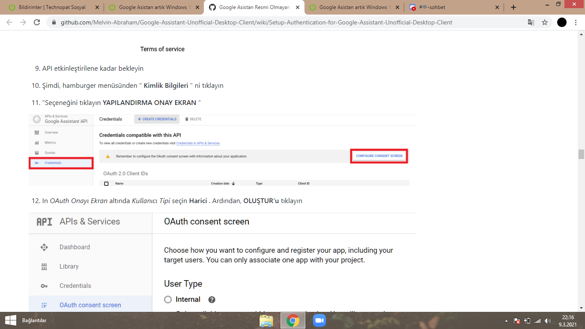Click the Bağlantılar taskbar toolbar
Screen dimensions: 585x329
[x=34, y=320]
